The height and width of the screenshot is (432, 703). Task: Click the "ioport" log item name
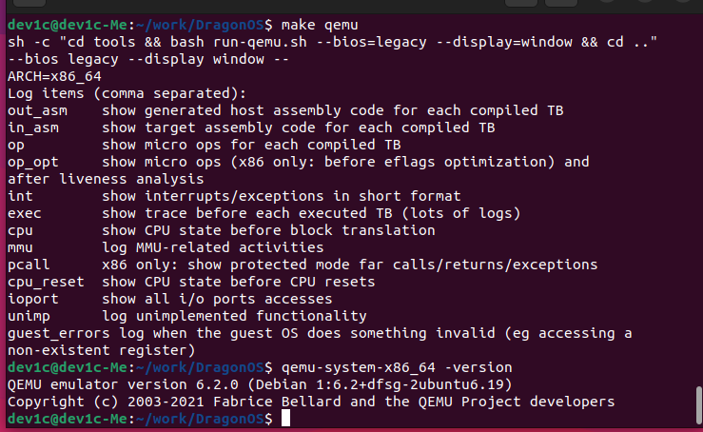click(30, 299)
